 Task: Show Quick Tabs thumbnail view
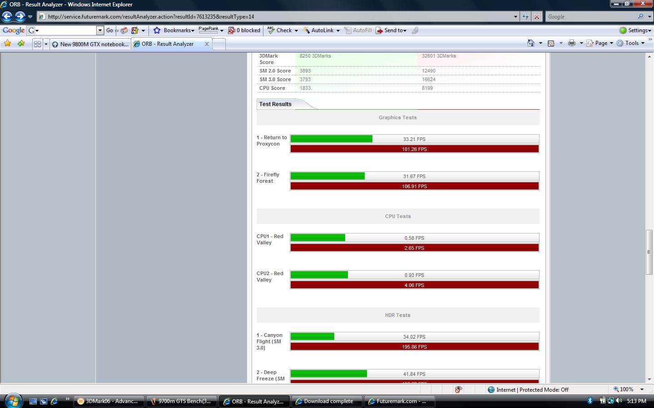coord(37,44)
